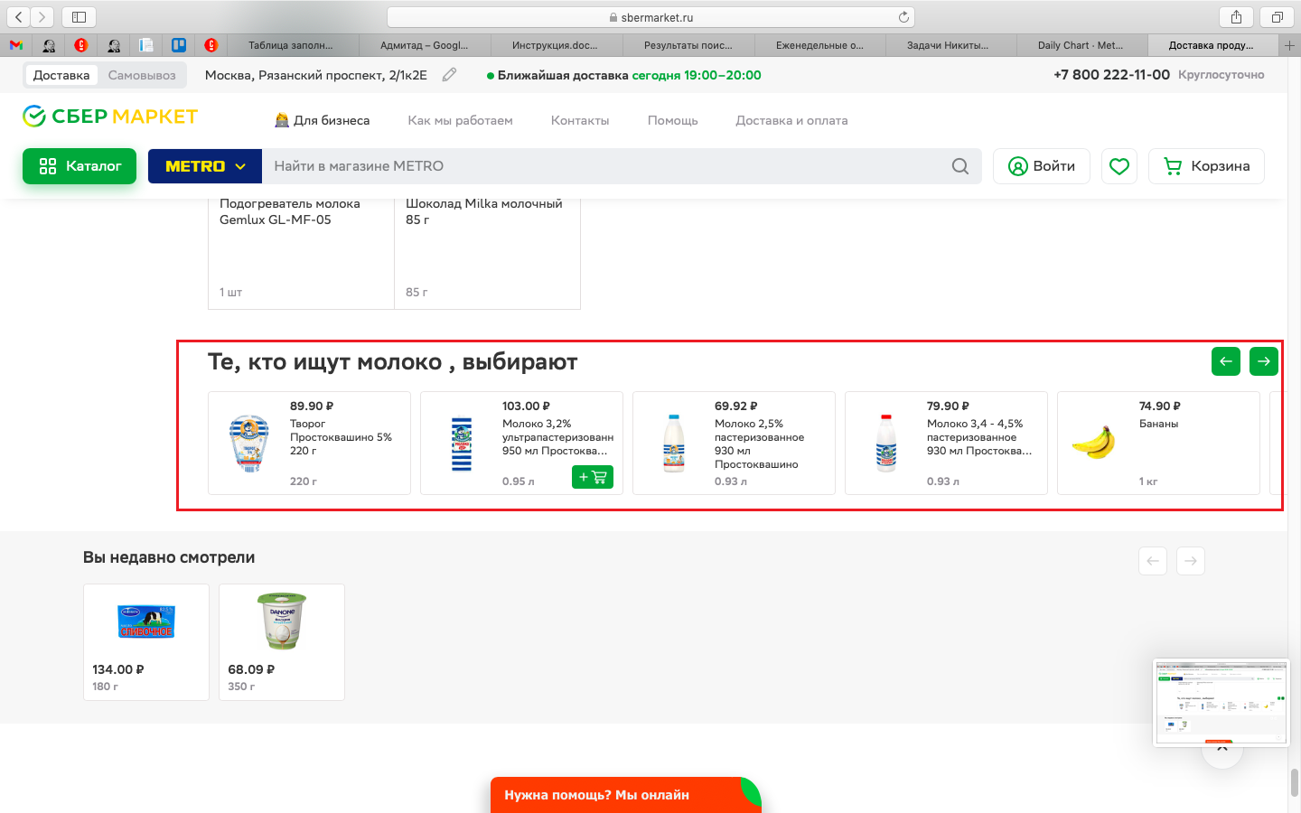Click the nearest delivery time сегодня 19:00–20:00
1301x813 pixels.
click(697, 75)
